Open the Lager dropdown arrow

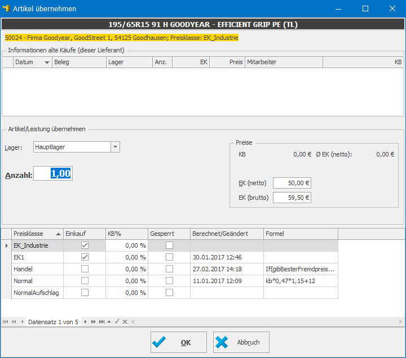[115, 147]
